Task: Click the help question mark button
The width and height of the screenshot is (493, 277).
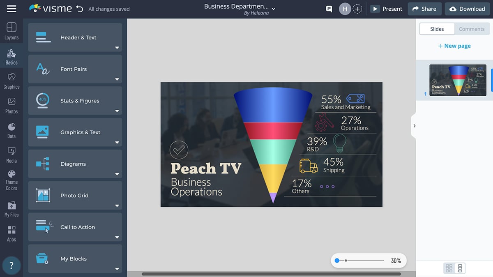Action: (12, 265)
